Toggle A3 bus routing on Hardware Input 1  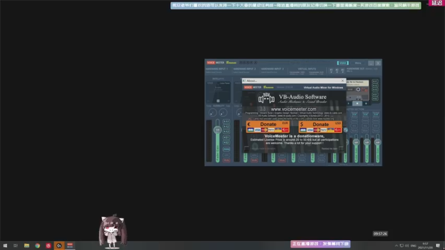[226, 132]
